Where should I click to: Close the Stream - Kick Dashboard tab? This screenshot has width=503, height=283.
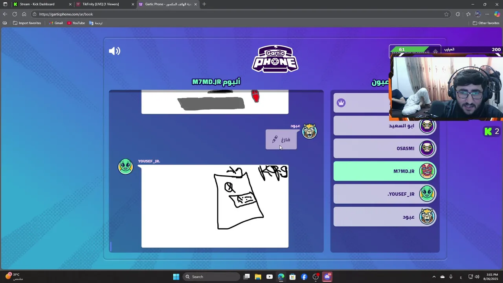click(x=70, y=4)
